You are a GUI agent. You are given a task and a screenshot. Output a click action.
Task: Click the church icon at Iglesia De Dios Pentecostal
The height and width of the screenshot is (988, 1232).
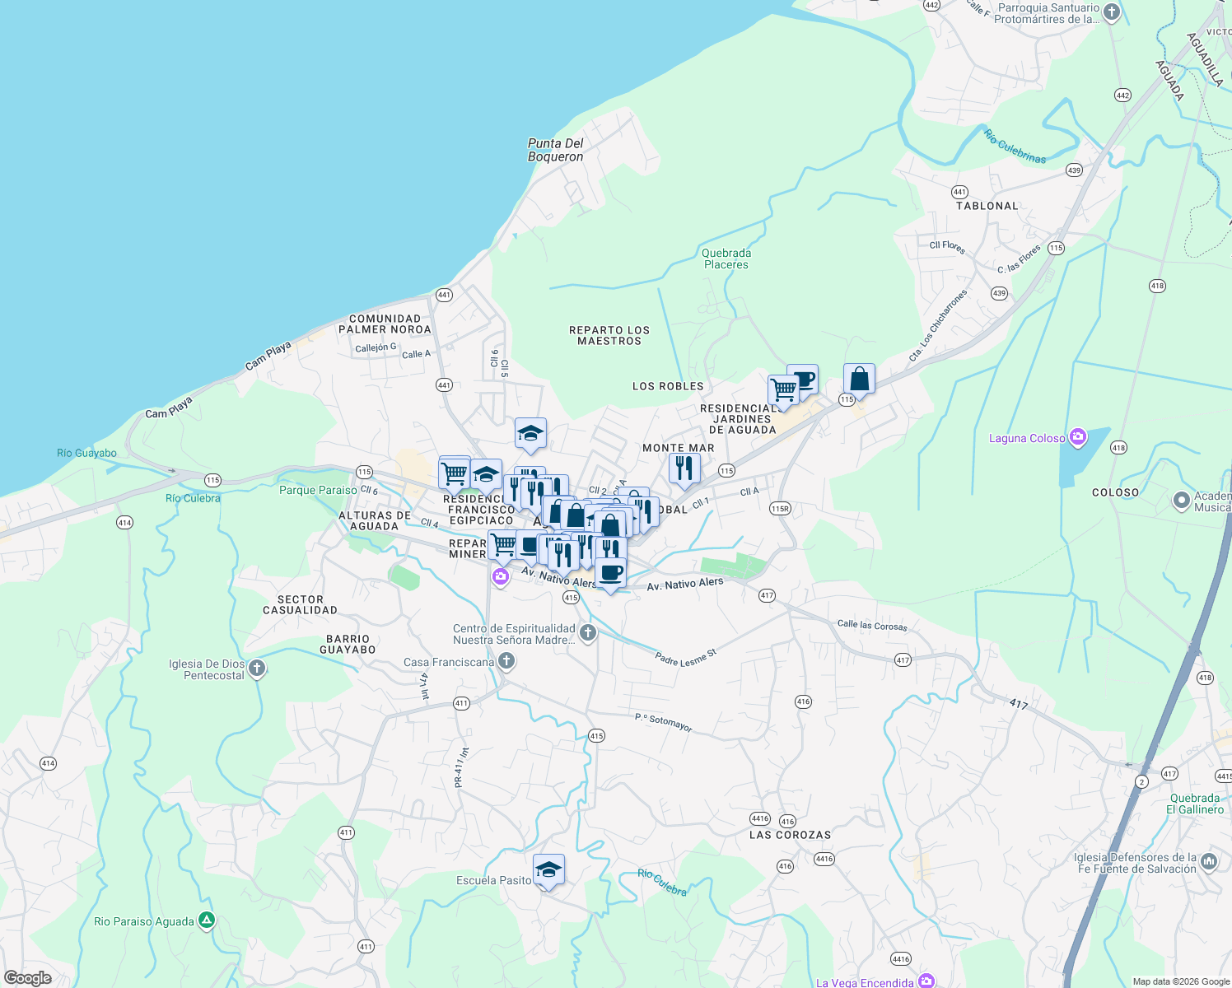[x=256, y=669]
